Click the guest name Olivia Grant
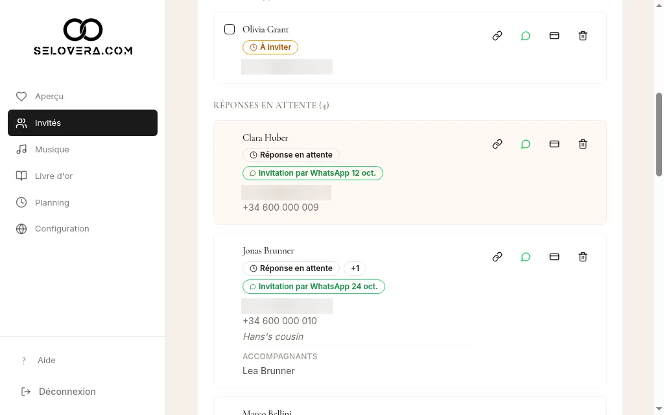 [265, 29]
